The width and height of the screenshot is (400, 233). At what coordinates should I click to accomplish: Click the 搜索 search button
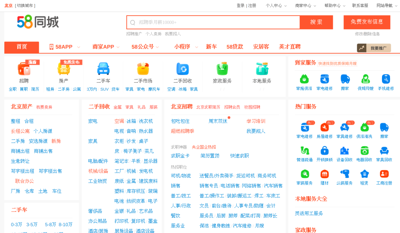pyautogui.click(x=316, y=22)
